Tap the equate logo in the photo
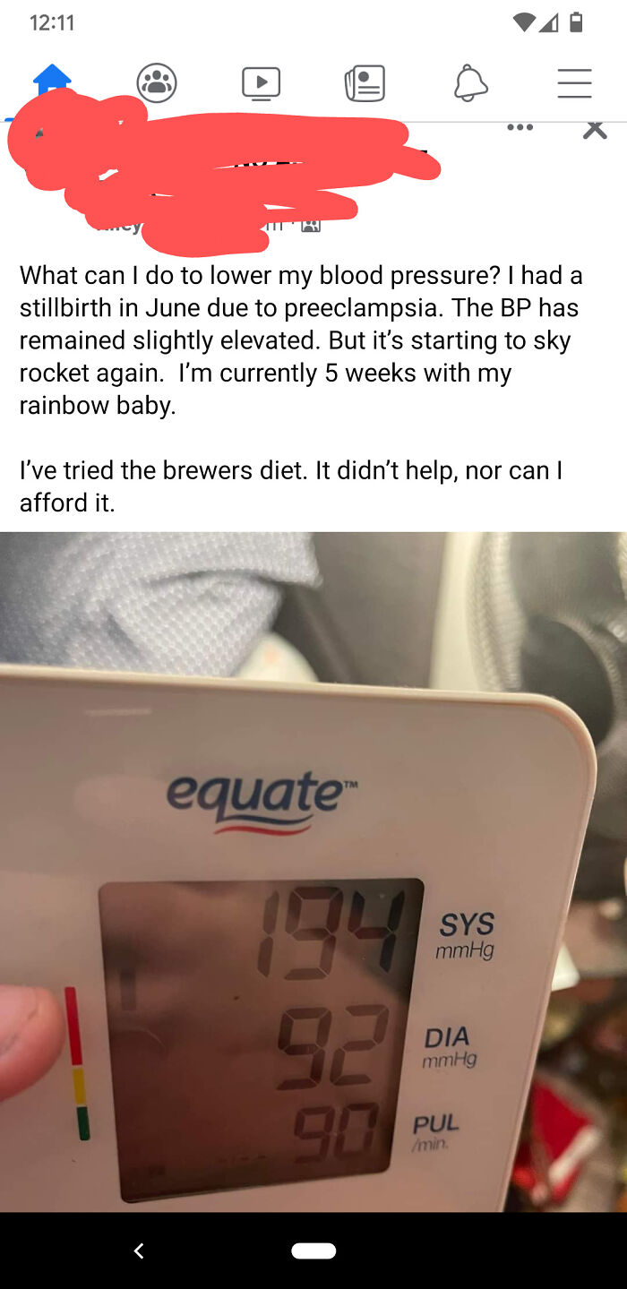This screenshot has width=627, height=1289. coord(255,800)
